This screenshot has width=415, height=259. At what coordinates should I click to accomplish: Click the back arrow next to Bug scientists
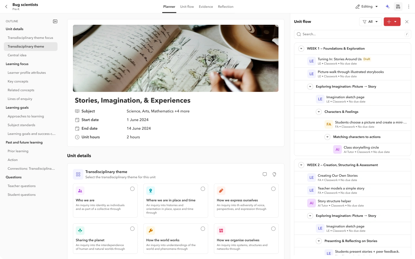coord(6,7)
